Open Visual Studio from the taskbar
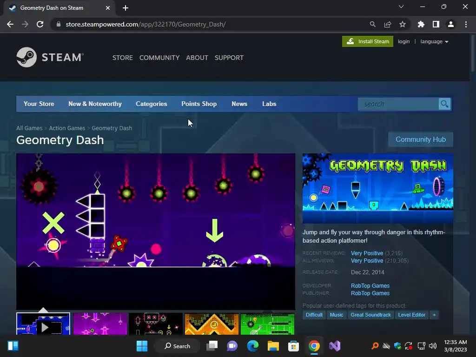 click(x=335, y=346)
